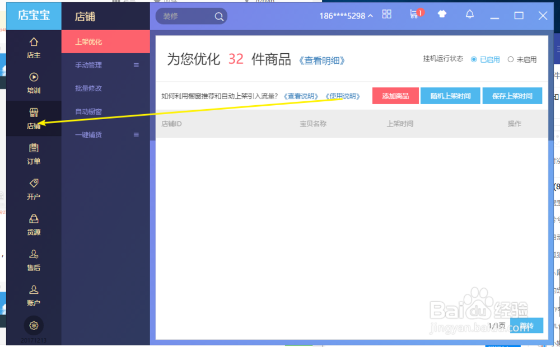Open the 货源 supply section
560x347 pixels.
pos(34,224)
